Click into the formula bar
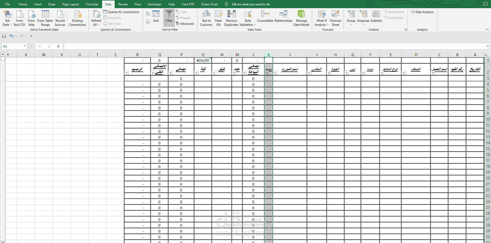The height and width of the screenshot is (243, 491). (x=275, y=46)
